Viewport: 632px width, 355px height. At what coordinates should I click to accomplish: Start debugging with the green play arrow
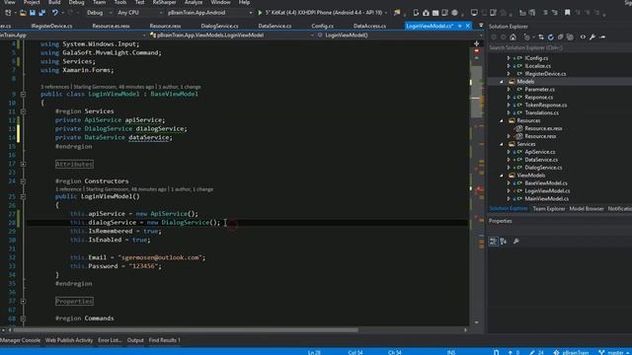click(260, 13)
